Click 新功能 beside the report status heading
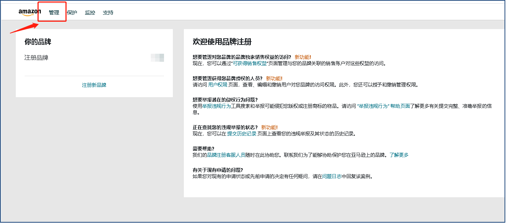This screenshot has width=506, height=223. click(269, 127)
